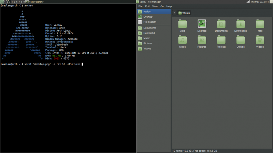Switch to workspace tag 8
The height and width of the screenshot is (153, 273).
click(x=22, y=2)
